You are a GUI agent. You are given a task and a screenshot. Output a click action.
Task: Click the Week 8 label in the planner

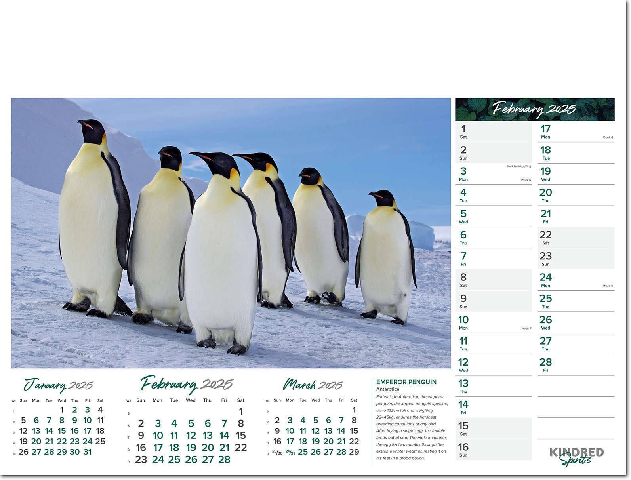pyautogui.click(x=608, y=137)
